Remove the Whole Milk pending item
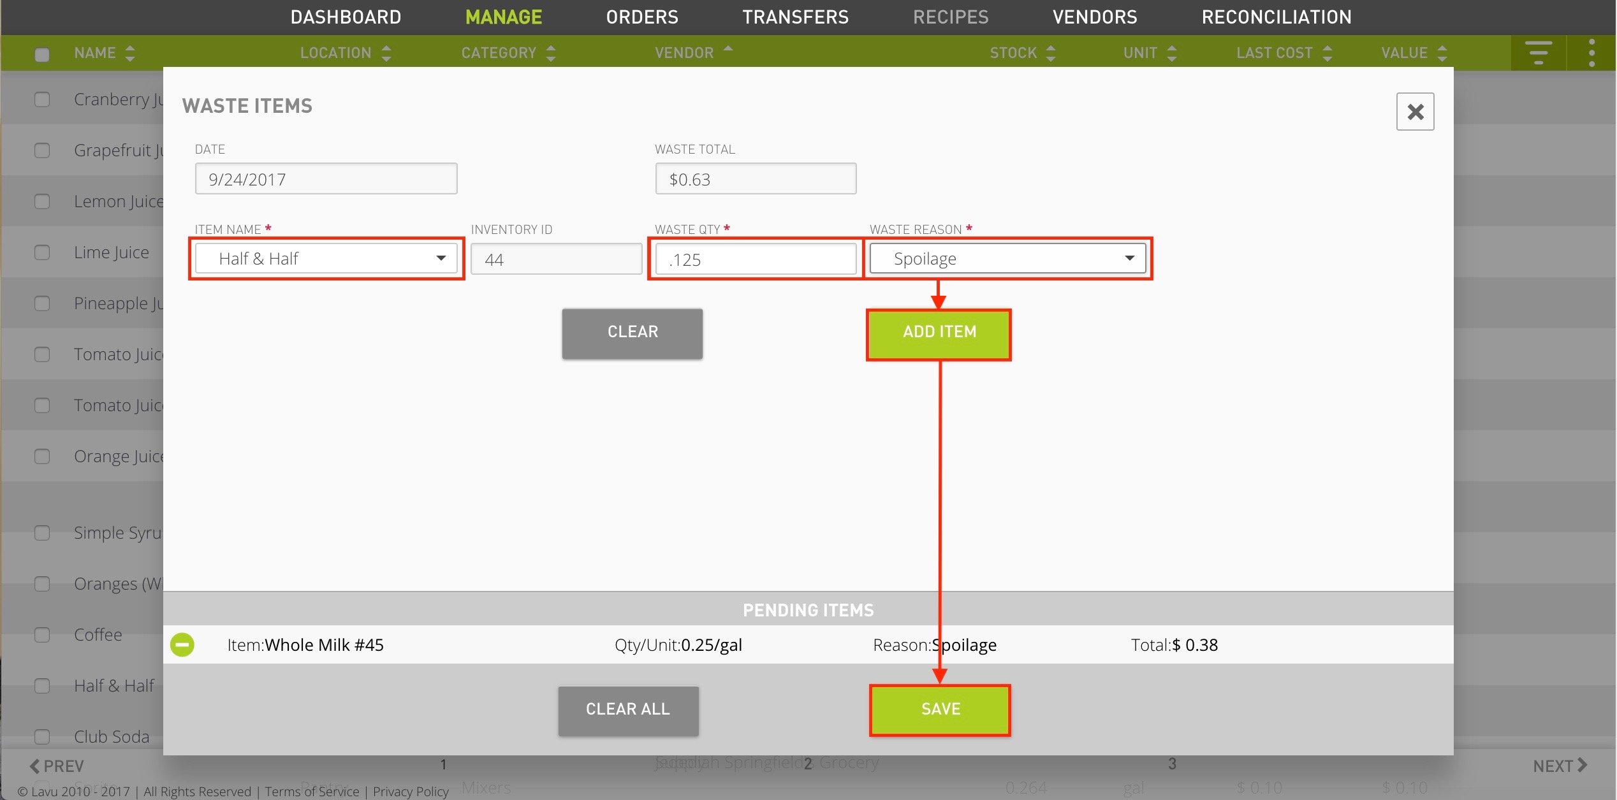Screen dimensions: 1617x800 183,644
